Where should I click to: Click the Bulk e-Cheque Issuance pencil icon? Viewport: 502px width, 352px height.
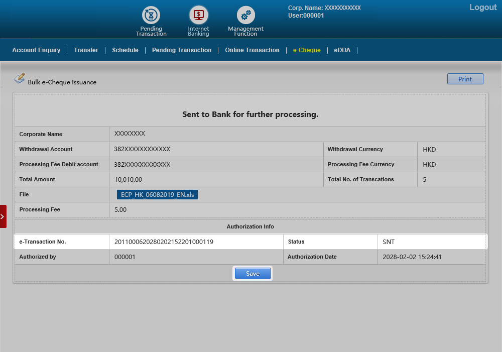pos(19,78)
